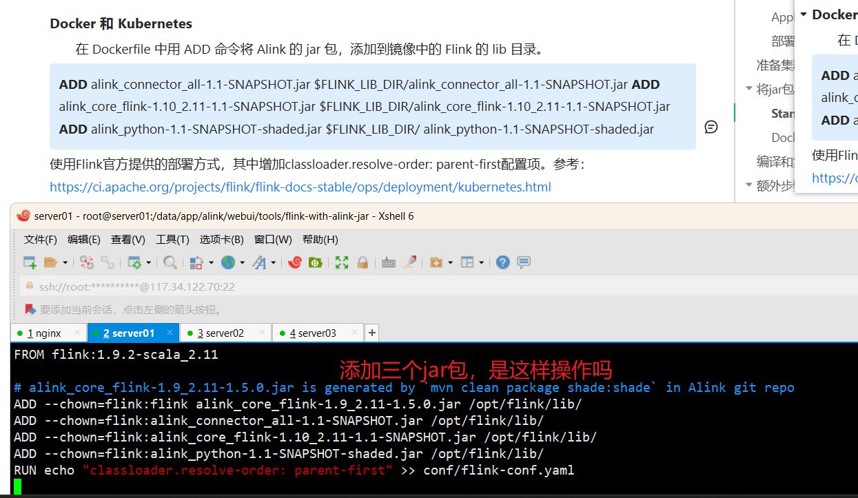Close the nginx session tab

click(x=77, y=333)
